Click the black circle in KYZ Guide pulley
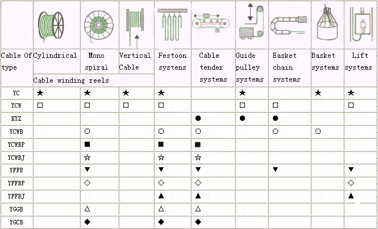This screenshot has width=378, height=229. pos(243,118)
